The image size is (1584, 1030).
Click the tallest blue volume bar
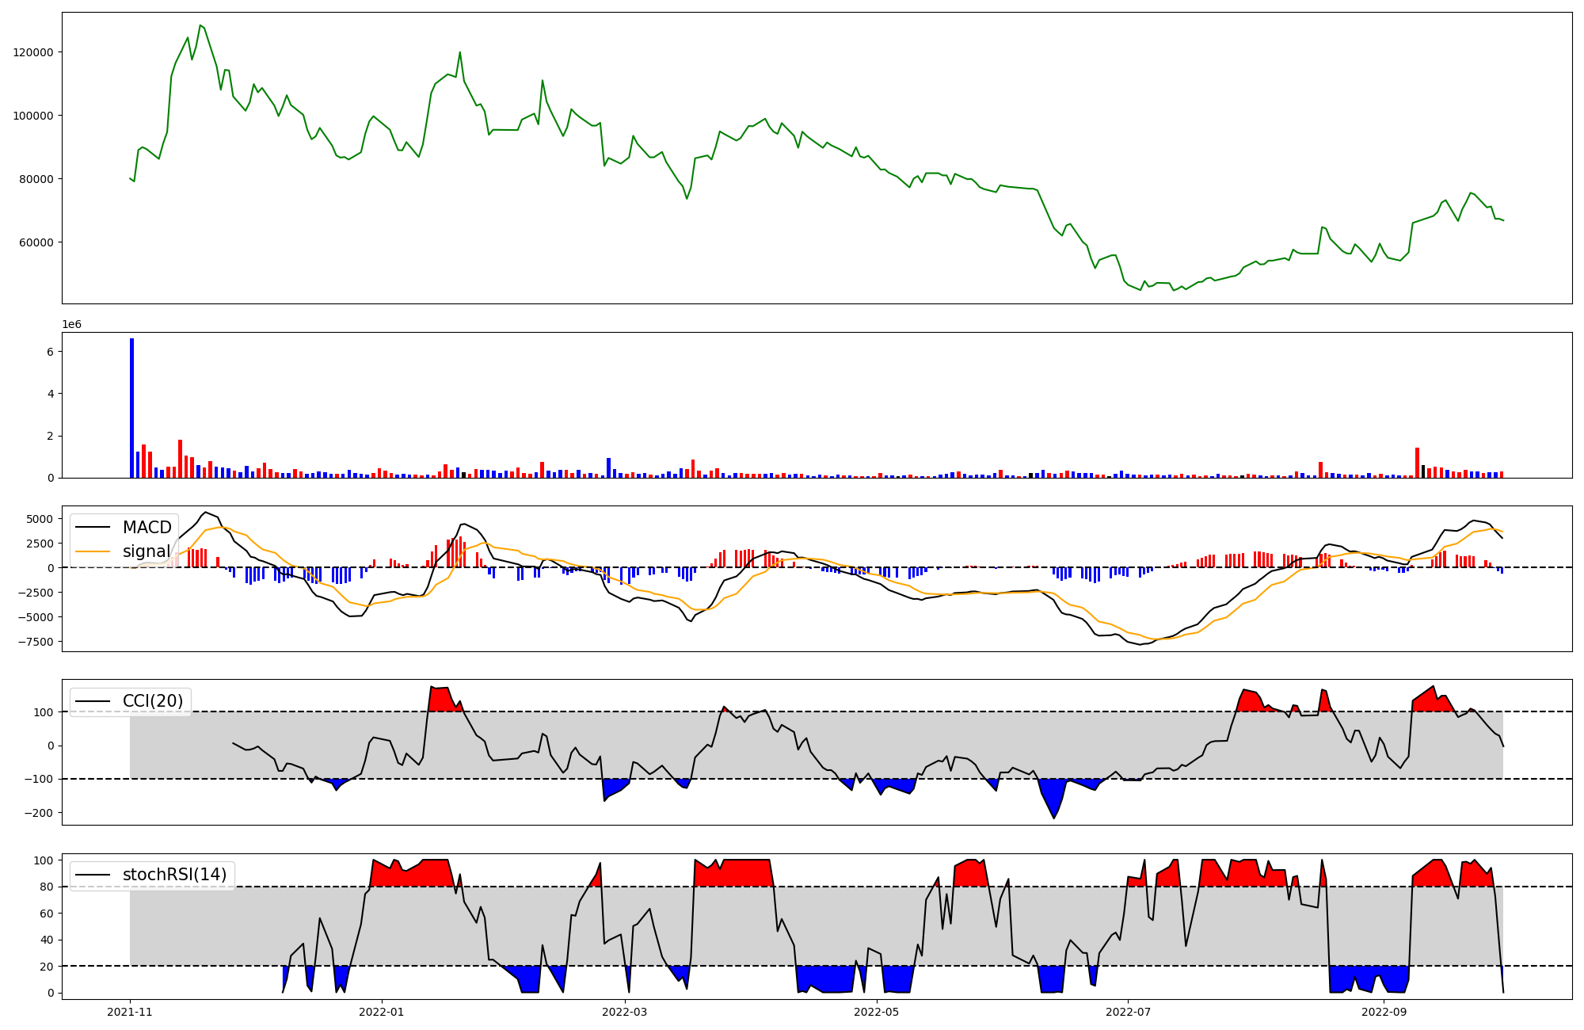[x=132, y=408]
